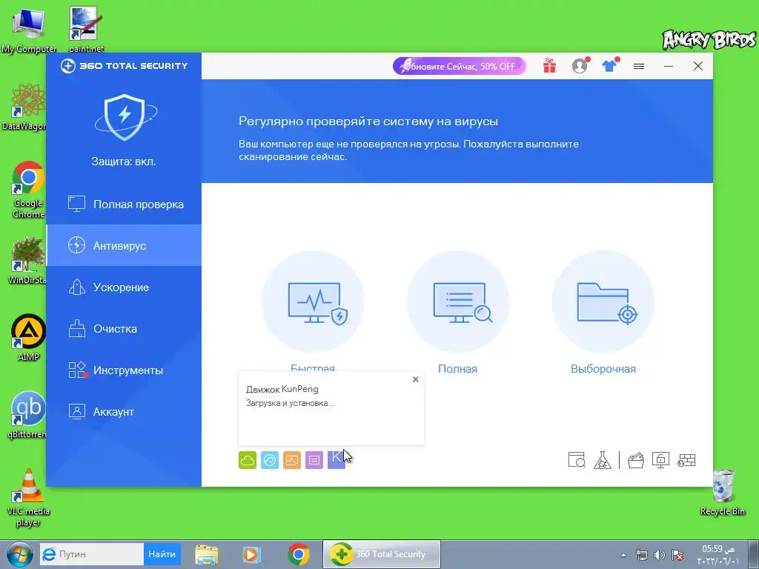Open Инструменты section

tap(124, 370)
